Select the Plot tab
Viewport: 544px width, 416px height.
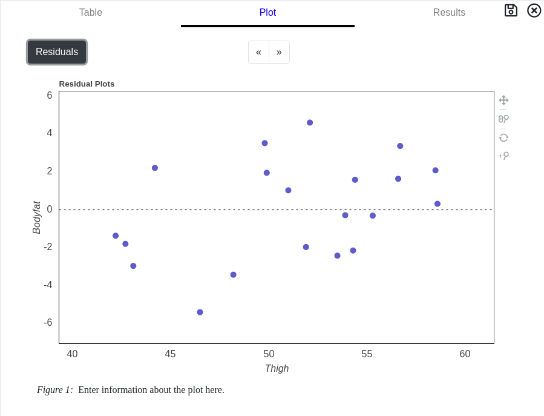click(267, 12)
